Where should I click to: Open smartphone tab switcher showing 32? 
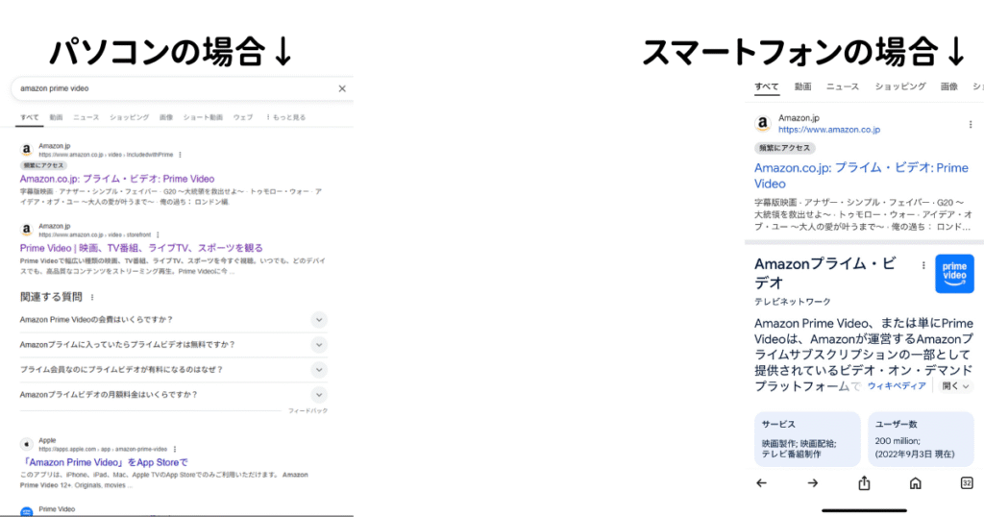[967, 482]
